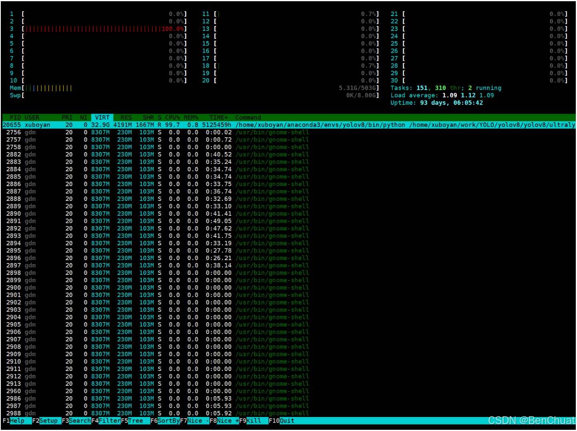Sort by the MEM% column header

[191, 117]
